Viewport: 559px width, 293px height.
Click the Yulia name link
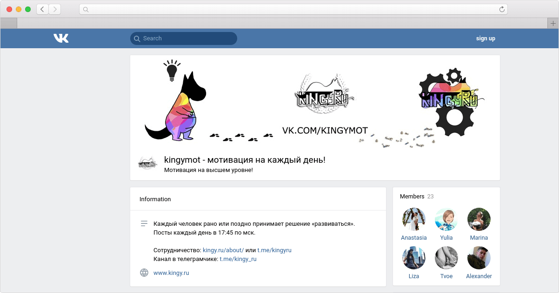[446, 238]
